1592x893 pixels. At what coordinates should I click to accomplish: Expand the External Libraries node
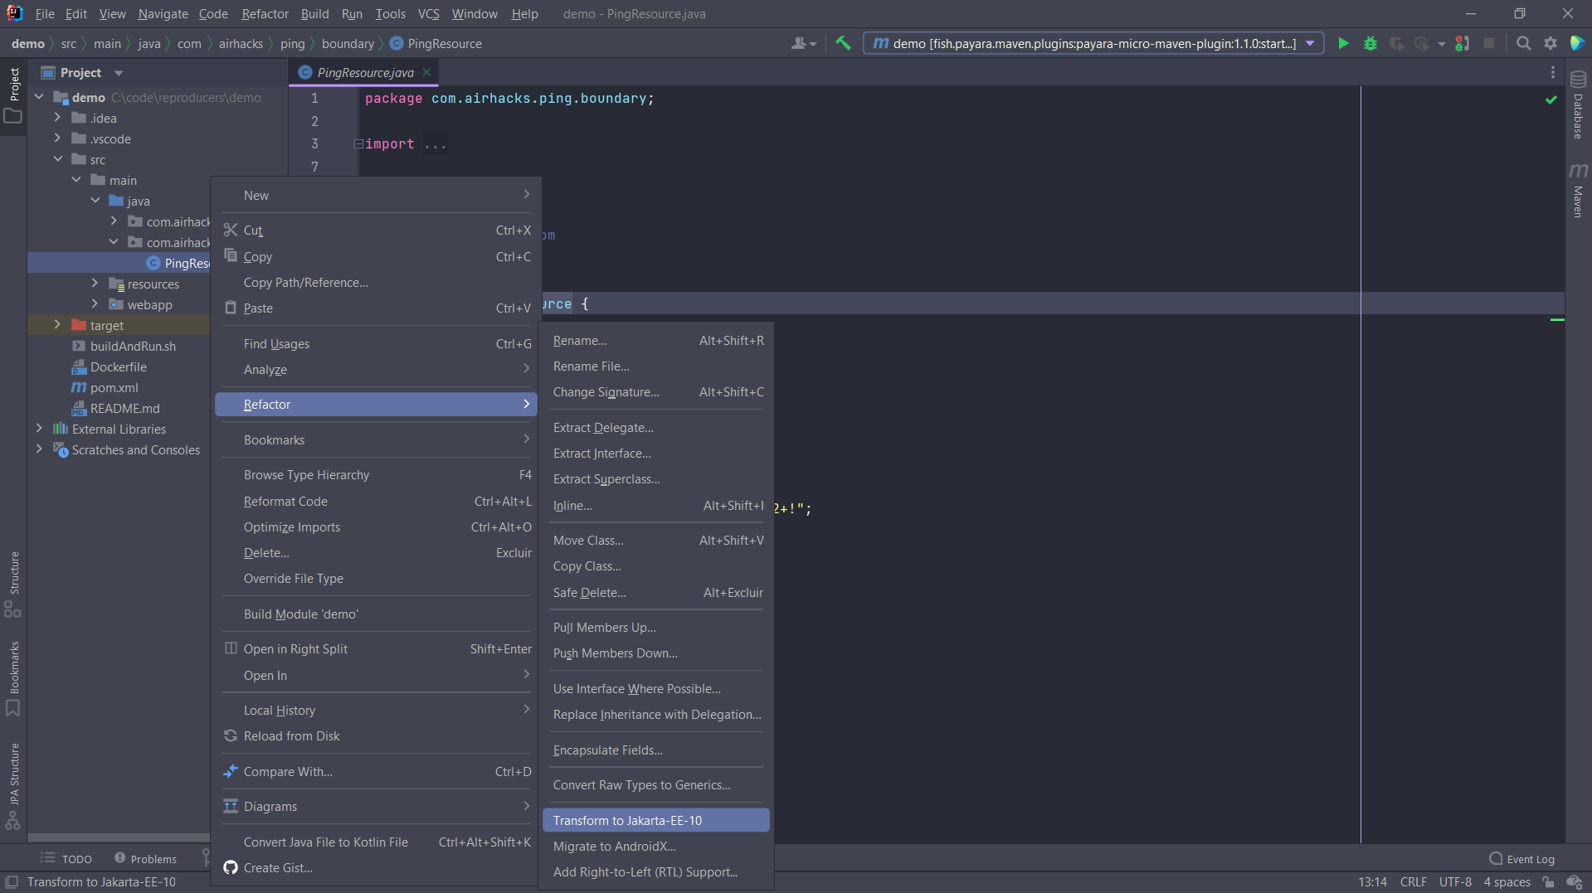tap(39, 429)
